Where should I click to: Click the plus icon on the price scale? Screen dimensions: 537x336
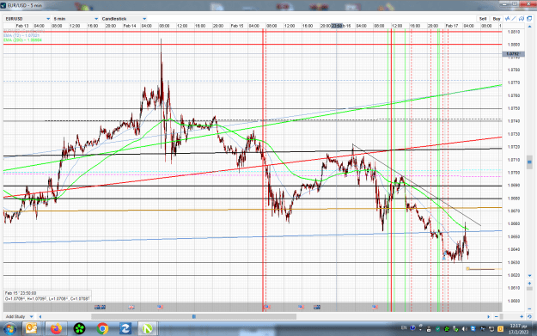529,284
